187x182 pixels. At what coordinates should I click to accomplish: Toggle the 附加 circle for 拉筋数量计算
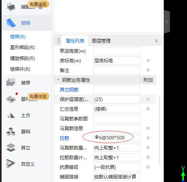point(148,157)
